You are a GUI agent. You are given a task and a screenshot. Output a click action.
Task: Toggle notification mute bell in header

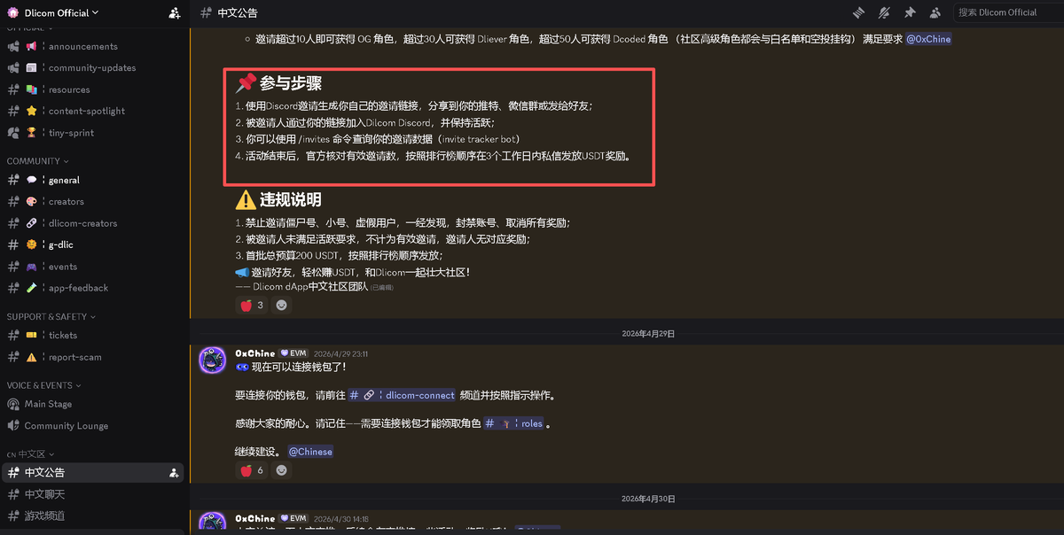[884, 12]
